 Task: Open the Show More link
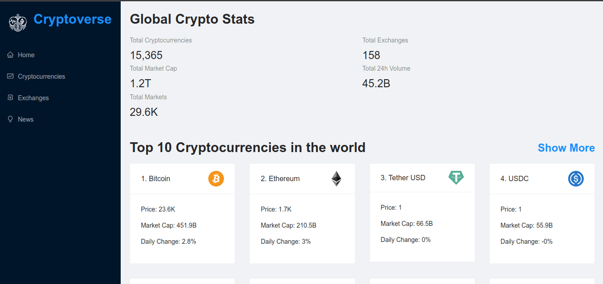(x=566, y=148)
